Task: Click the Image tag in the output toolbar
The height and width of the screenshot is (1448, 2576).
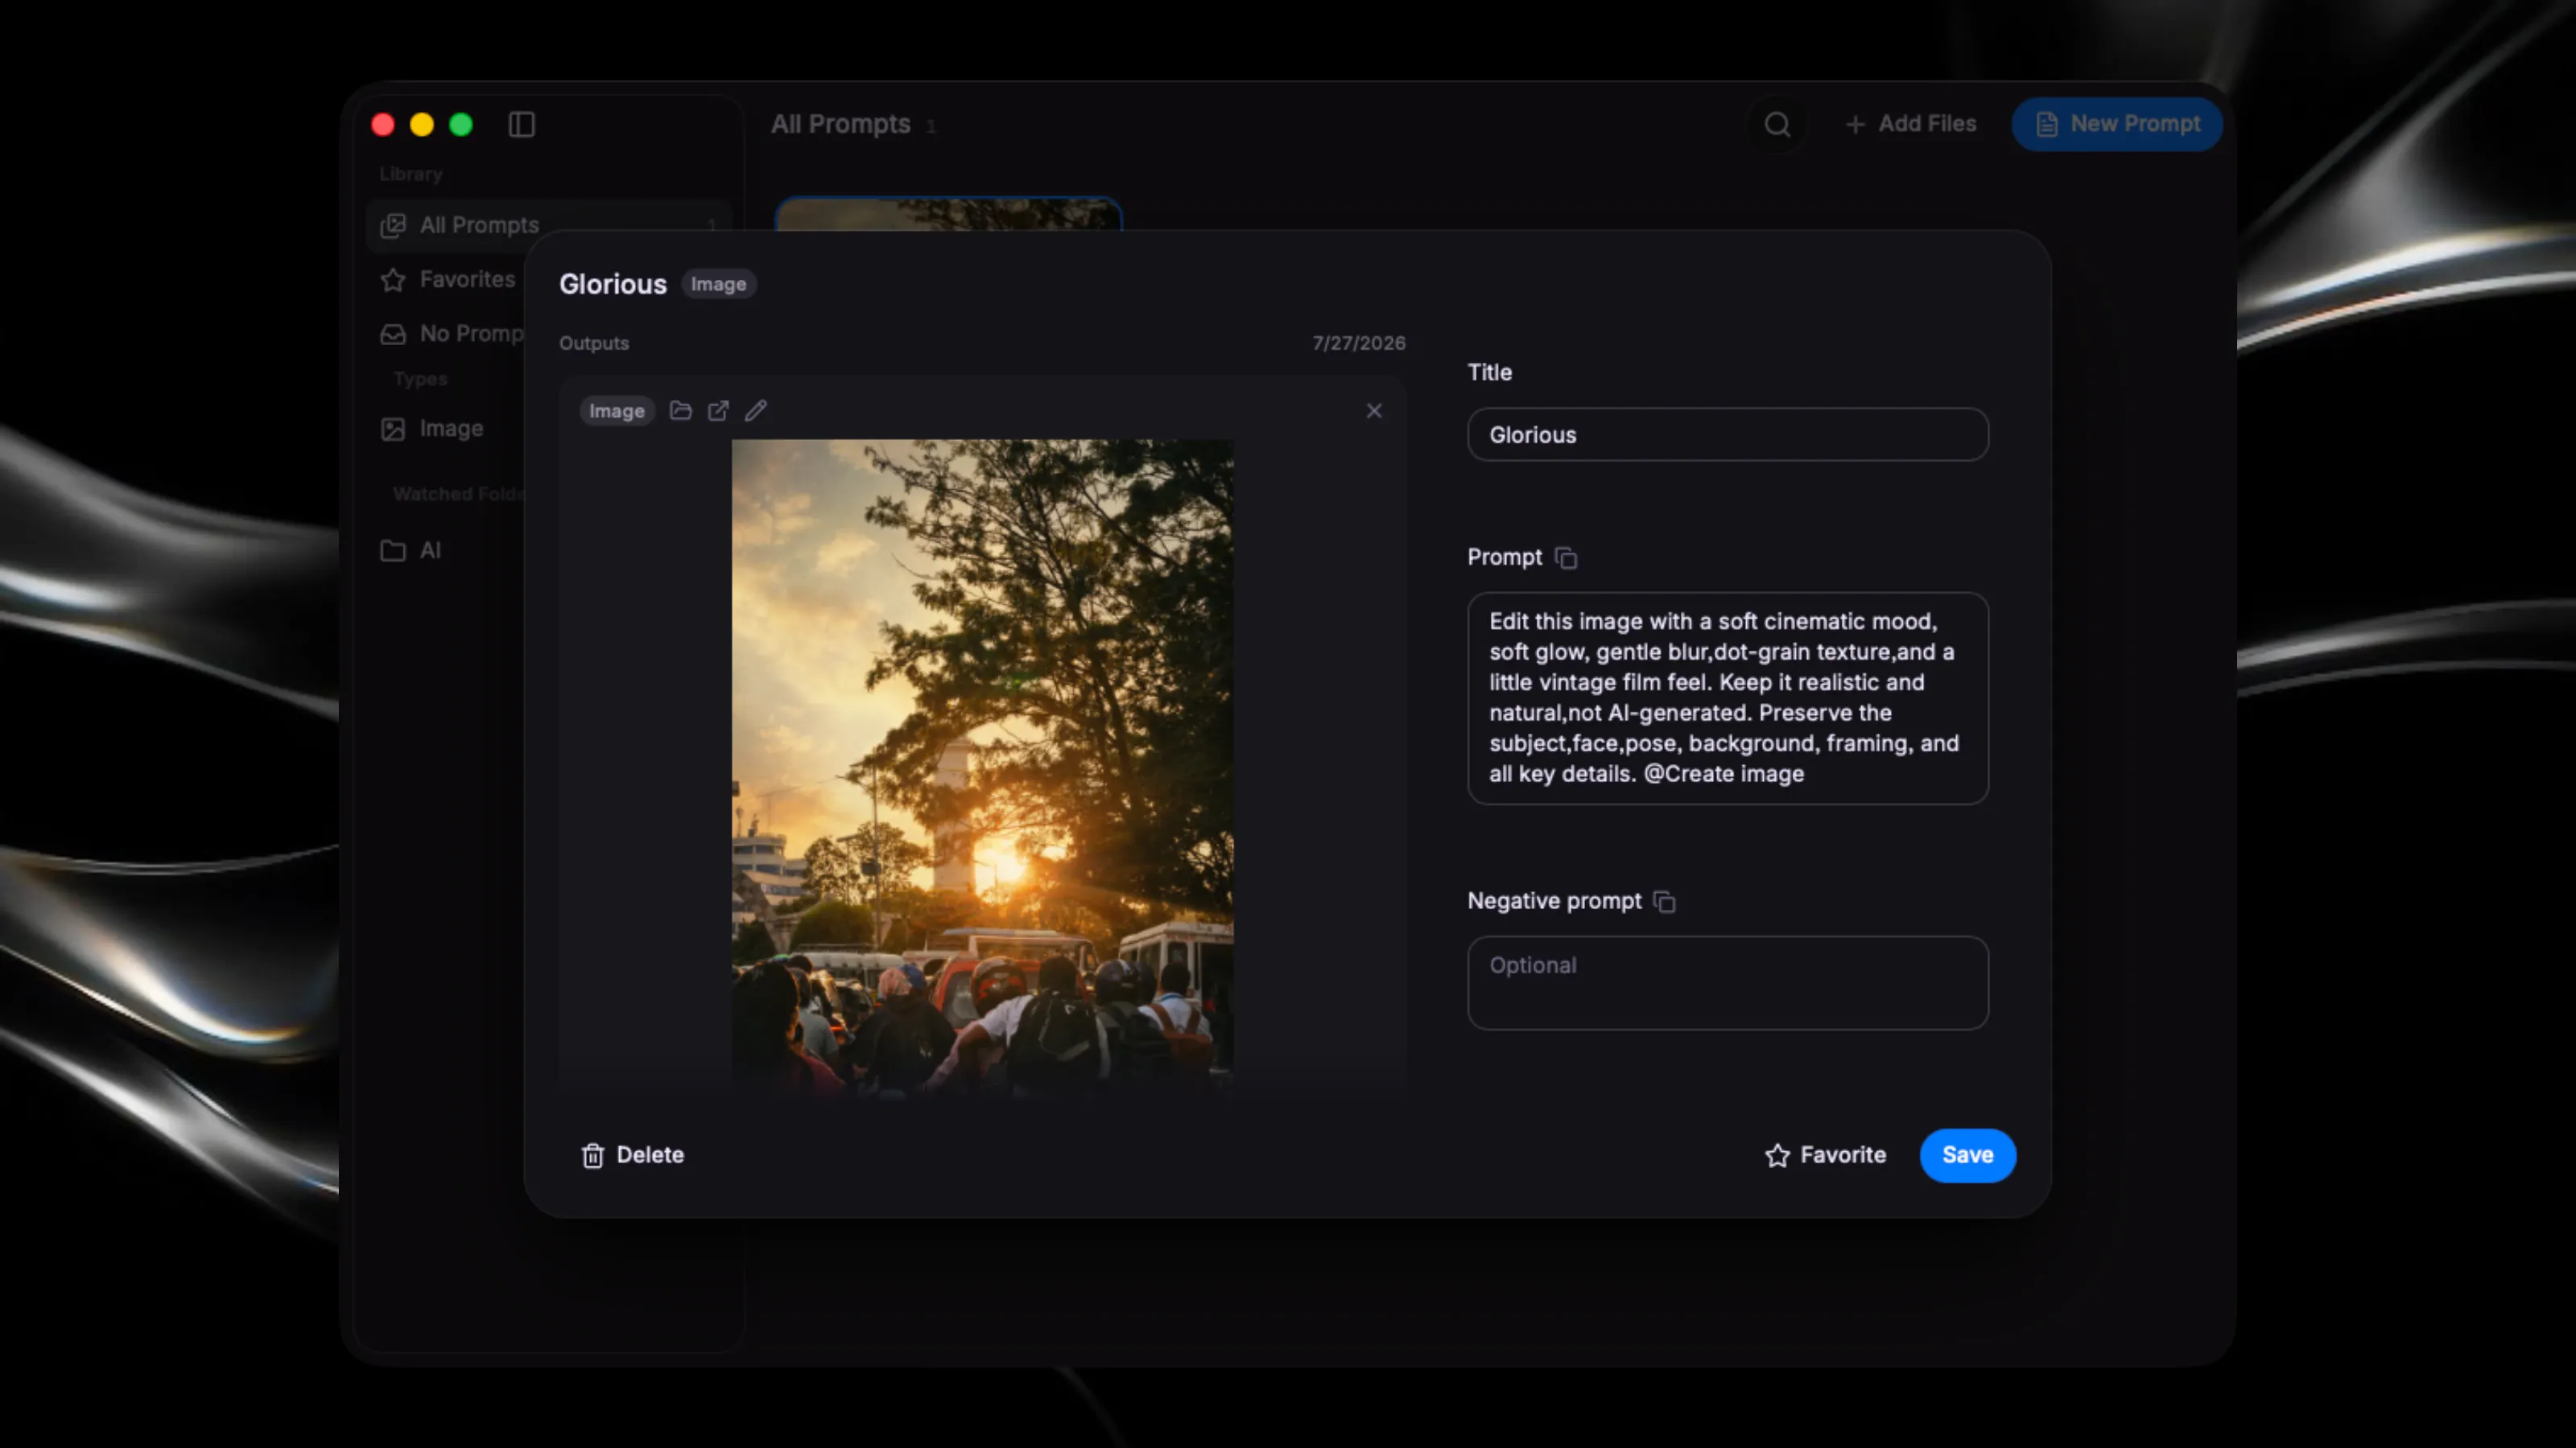Action: pos(616,411)
